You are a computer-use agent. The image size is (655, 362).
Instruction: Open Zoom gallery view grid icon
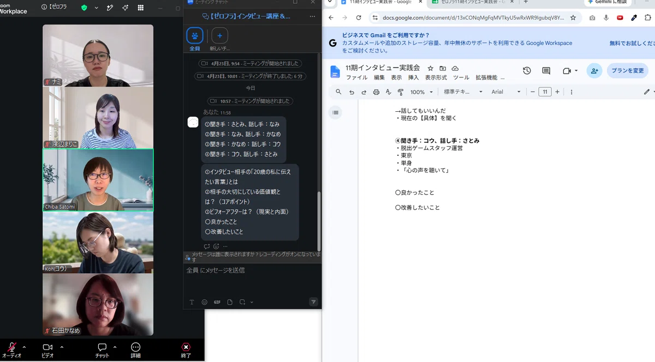141,8
